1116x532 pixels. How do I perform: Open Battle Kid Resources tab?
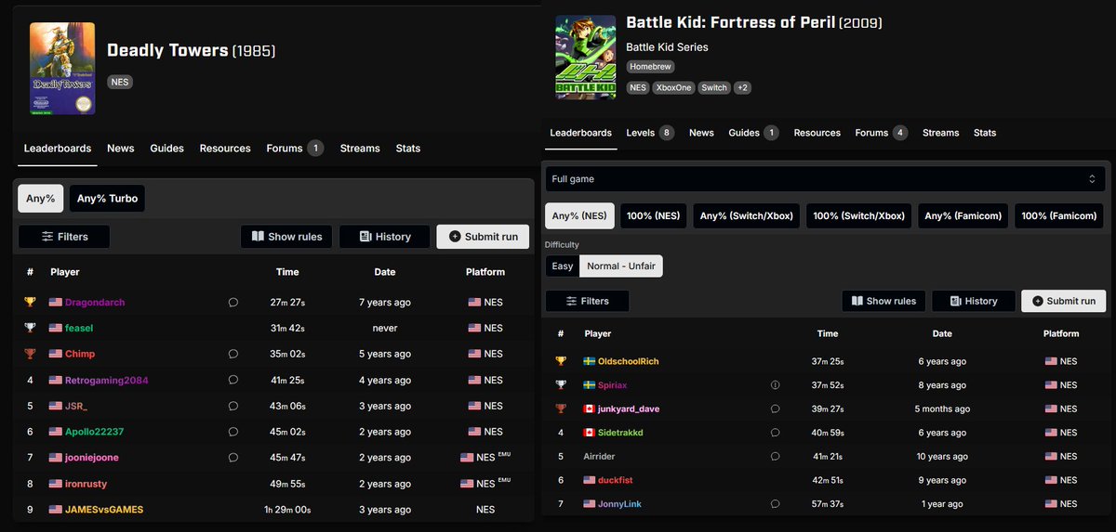817,133
